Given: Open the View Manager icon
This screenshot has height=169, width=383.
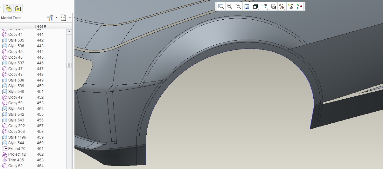Looking at the screenshot, I should click(273, 6).
